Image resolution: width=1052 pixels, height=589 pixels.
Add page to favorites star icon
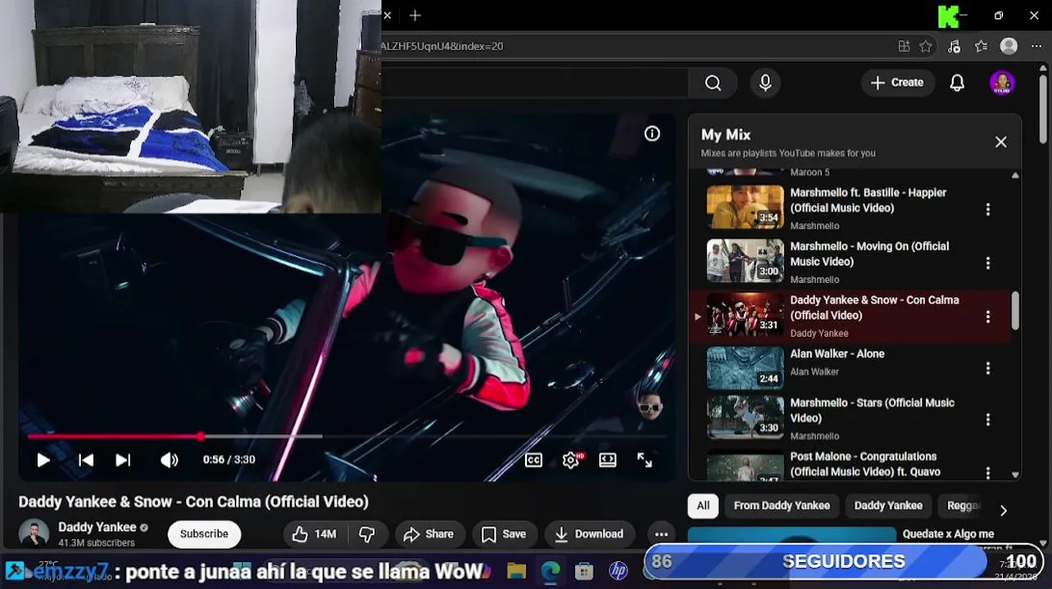926,46
